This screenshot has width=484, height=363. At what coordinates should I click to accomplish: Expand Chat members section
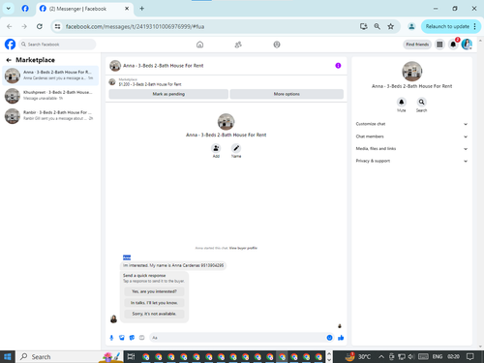coord(411,136)
